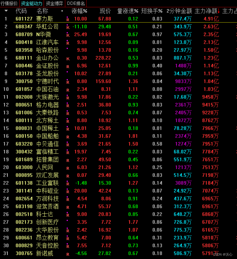This screenshot has height=259, width=237.
Task: Click the R marker beside 工业富联
Action: (68, 183)
